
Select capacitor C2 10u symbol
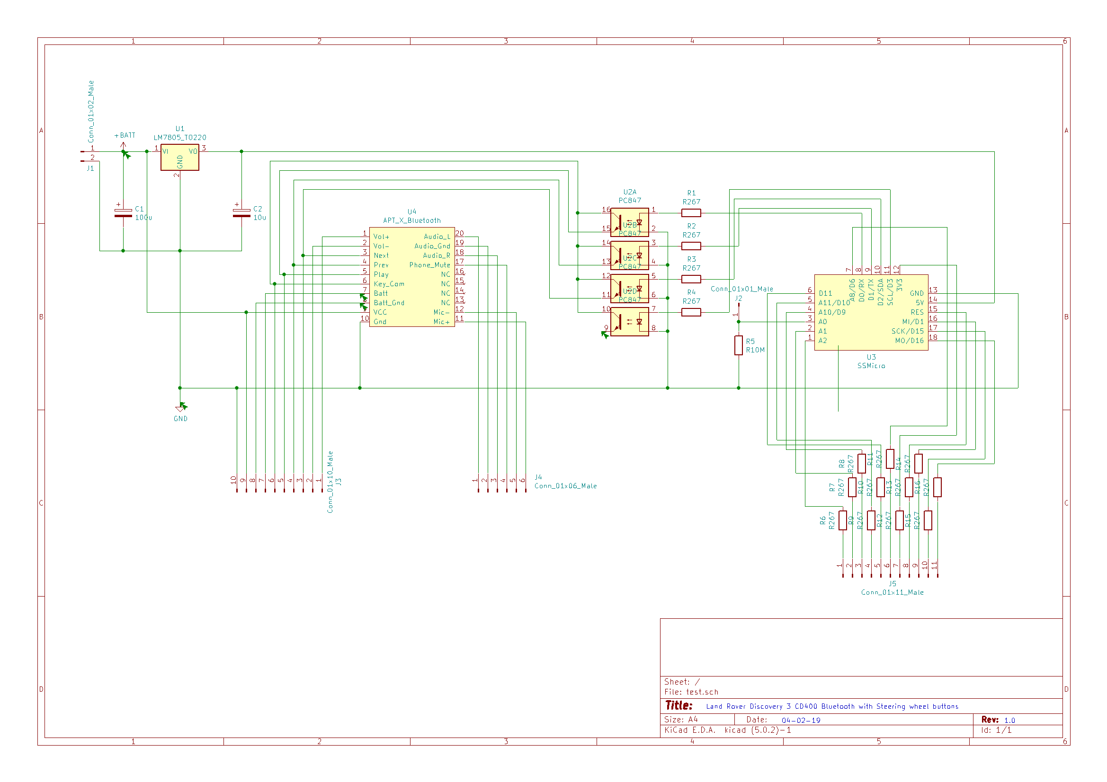coord(241,213)
